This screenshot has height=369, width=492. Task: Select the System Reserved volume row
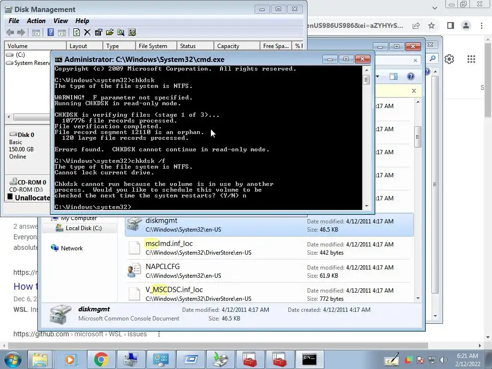(x=27, y=63)
